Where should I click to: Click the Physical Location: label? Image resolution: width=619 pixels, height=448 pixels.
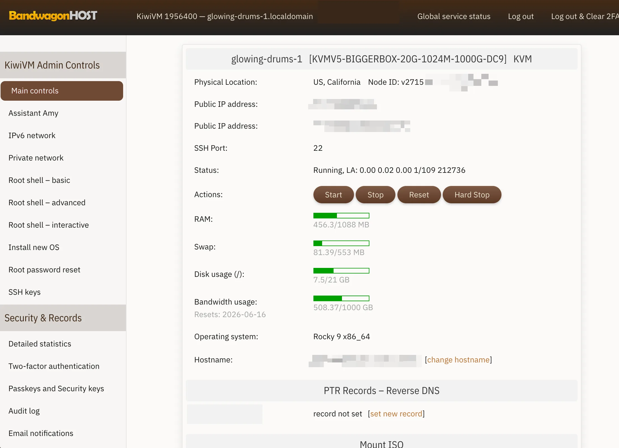point(226,82)
